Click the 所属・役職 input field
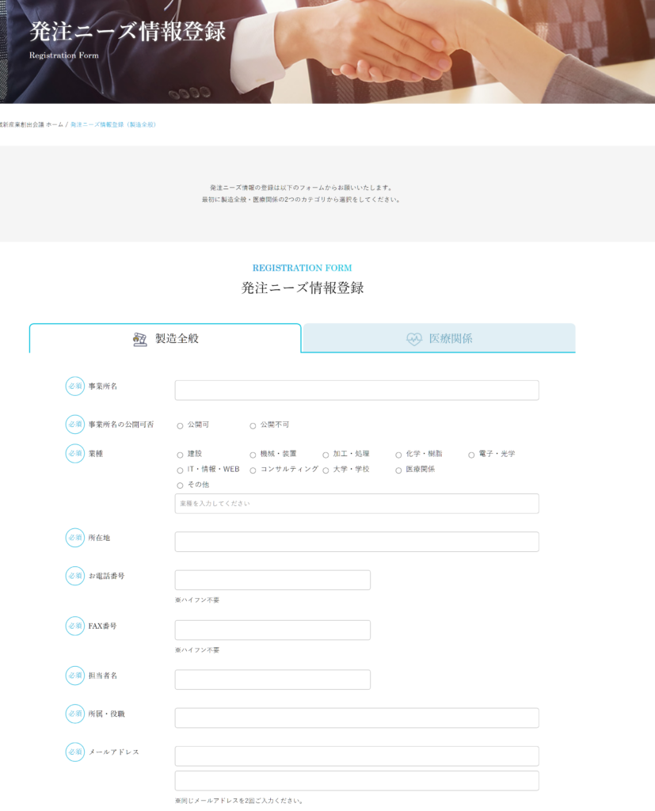Viewport: 655px width, 811px height. coord(356,718)
